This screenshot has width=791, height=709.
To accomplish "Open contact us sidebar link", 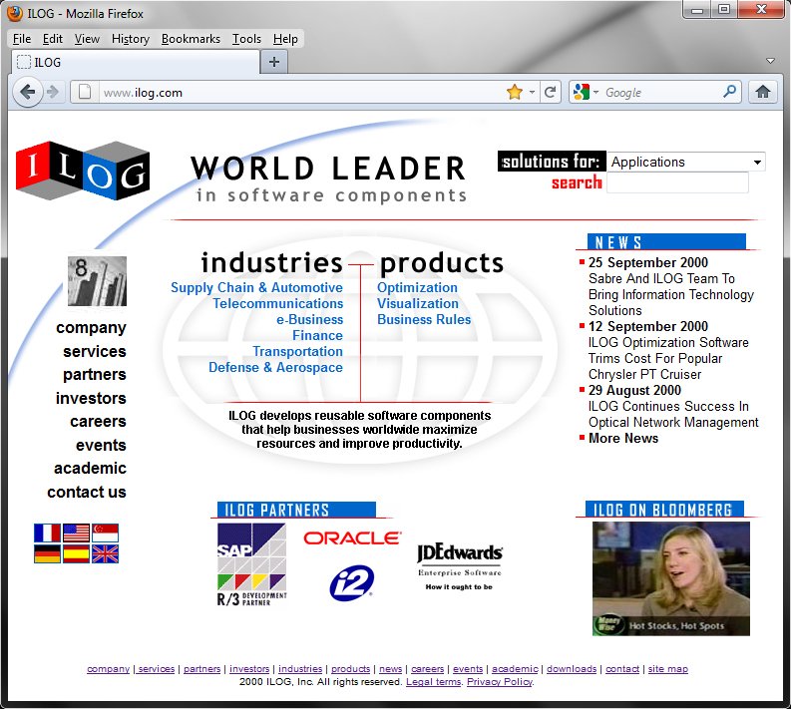I will (x=86, y=493).
